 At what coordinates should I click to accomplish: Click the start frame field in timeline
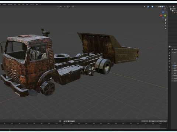155,121
